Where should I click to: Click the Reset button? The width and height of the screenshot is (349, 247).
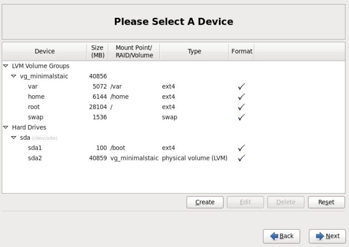point(326,202)
